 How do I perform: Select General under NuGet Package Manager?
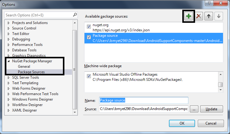(24, 67)
